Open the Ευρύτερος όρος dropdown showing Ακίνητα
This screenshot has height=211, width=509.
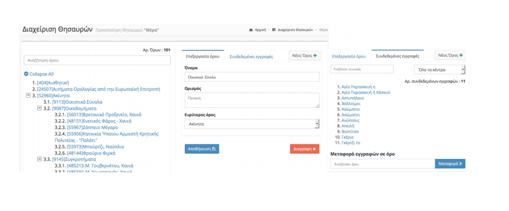[252, 124]
